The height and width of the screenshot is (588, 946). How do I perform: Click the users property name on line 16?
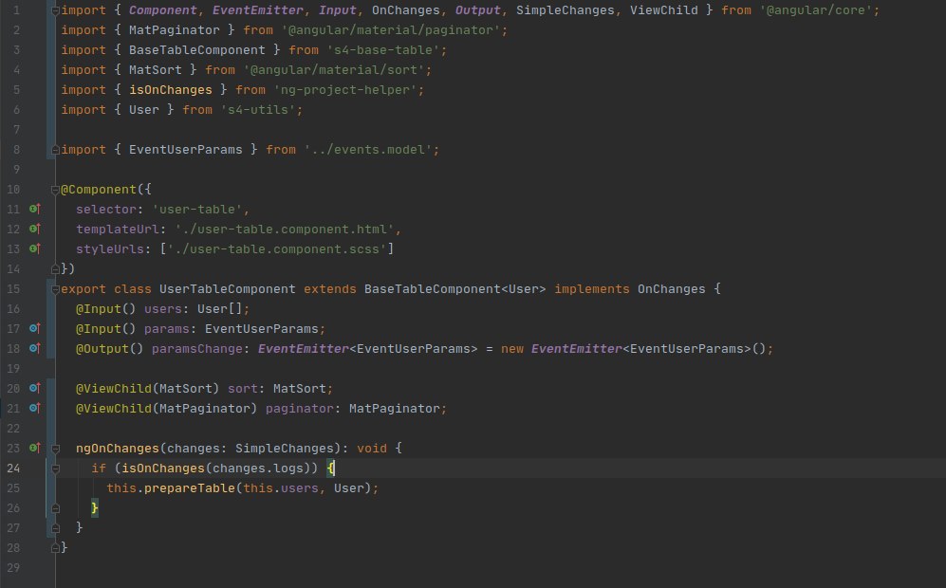(163, 309)
